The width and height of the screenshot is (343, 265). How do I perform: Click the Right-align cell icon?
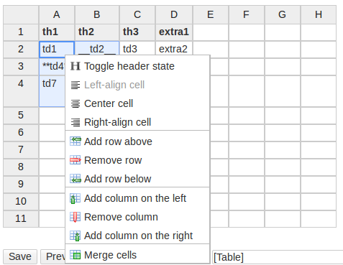pos(76,122)
